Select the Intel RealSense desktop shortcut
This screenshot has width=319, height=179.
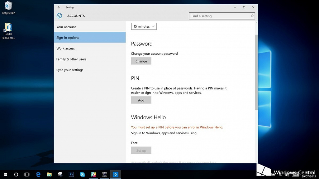point(8,31)
